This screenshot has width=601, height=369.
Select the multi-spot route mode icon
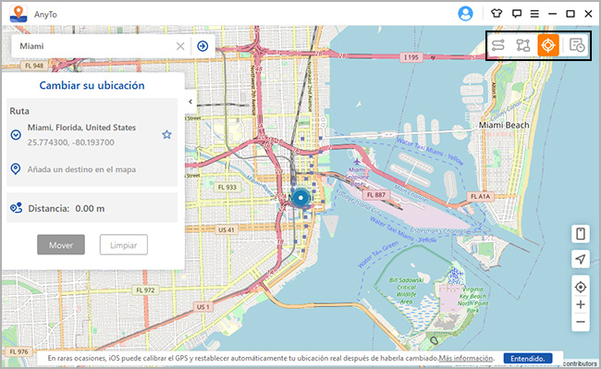pyautogui.click(x=522, y=45)
